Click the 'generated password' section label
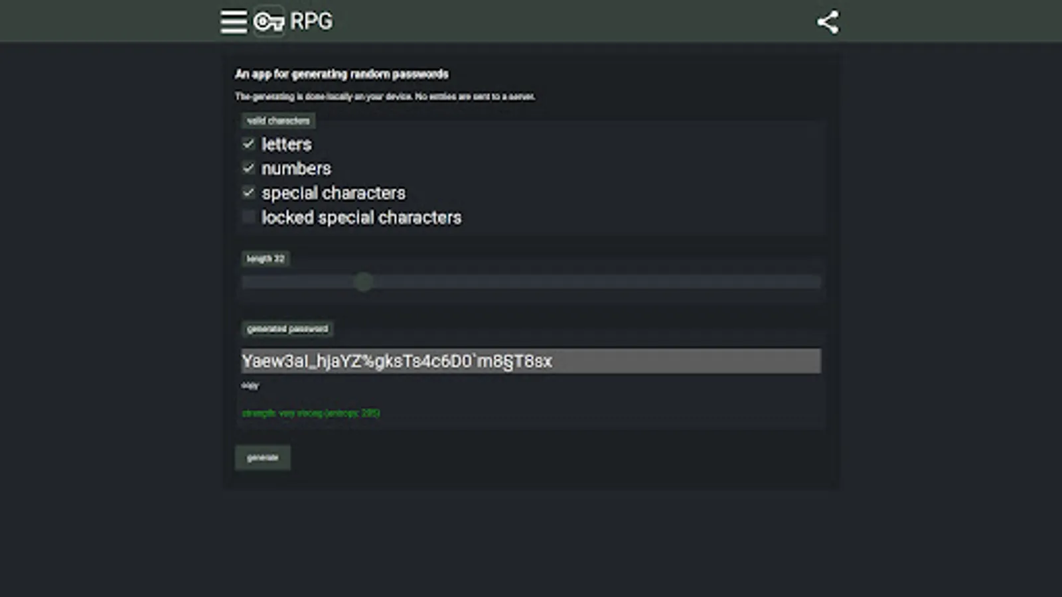The width and height of the screenshot is (1062, 597). click(287, 329)
